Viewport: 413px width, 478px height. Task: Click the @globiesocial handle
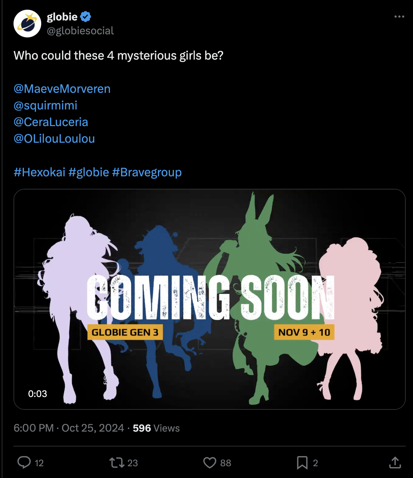pos(80,30)
